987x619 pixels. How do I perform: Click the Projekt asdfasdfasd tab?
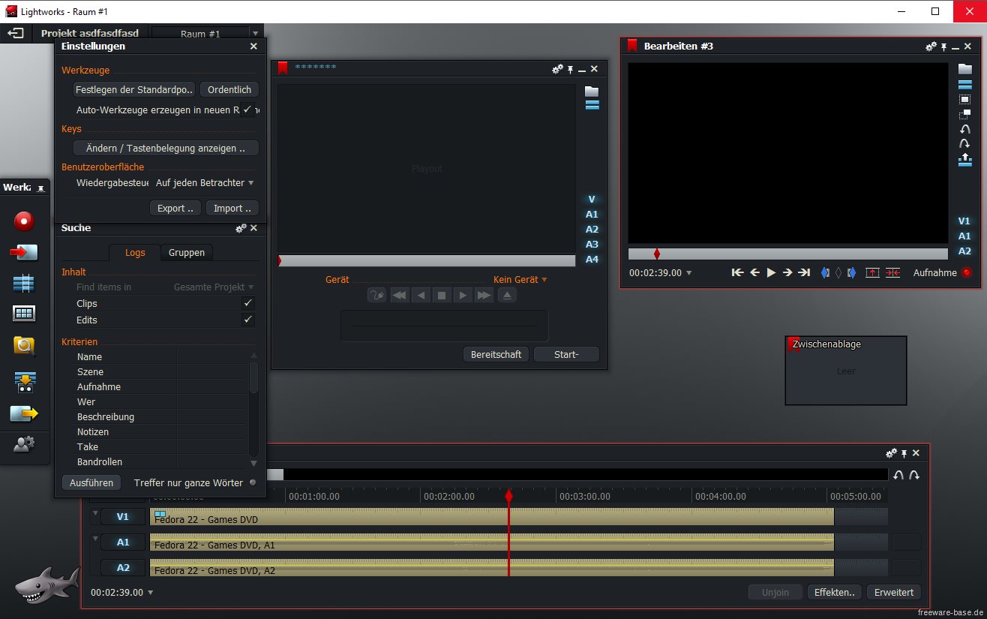point(90,34)
